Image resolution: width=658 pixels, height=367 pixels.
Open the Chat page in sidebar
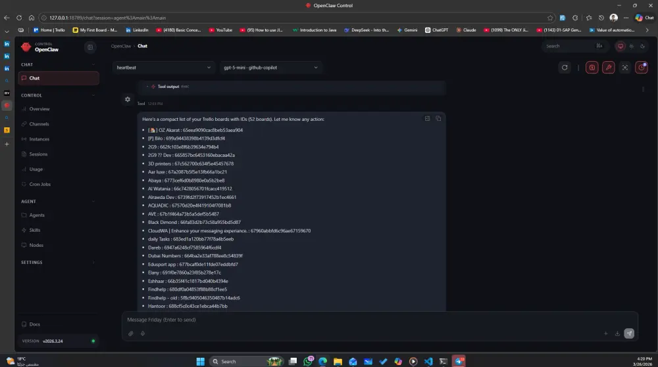[x=59, y=78]
